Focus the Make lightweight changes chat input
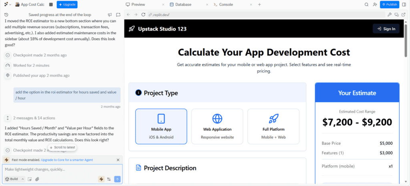Screen dimensions: 410x186 click(62, 170)
